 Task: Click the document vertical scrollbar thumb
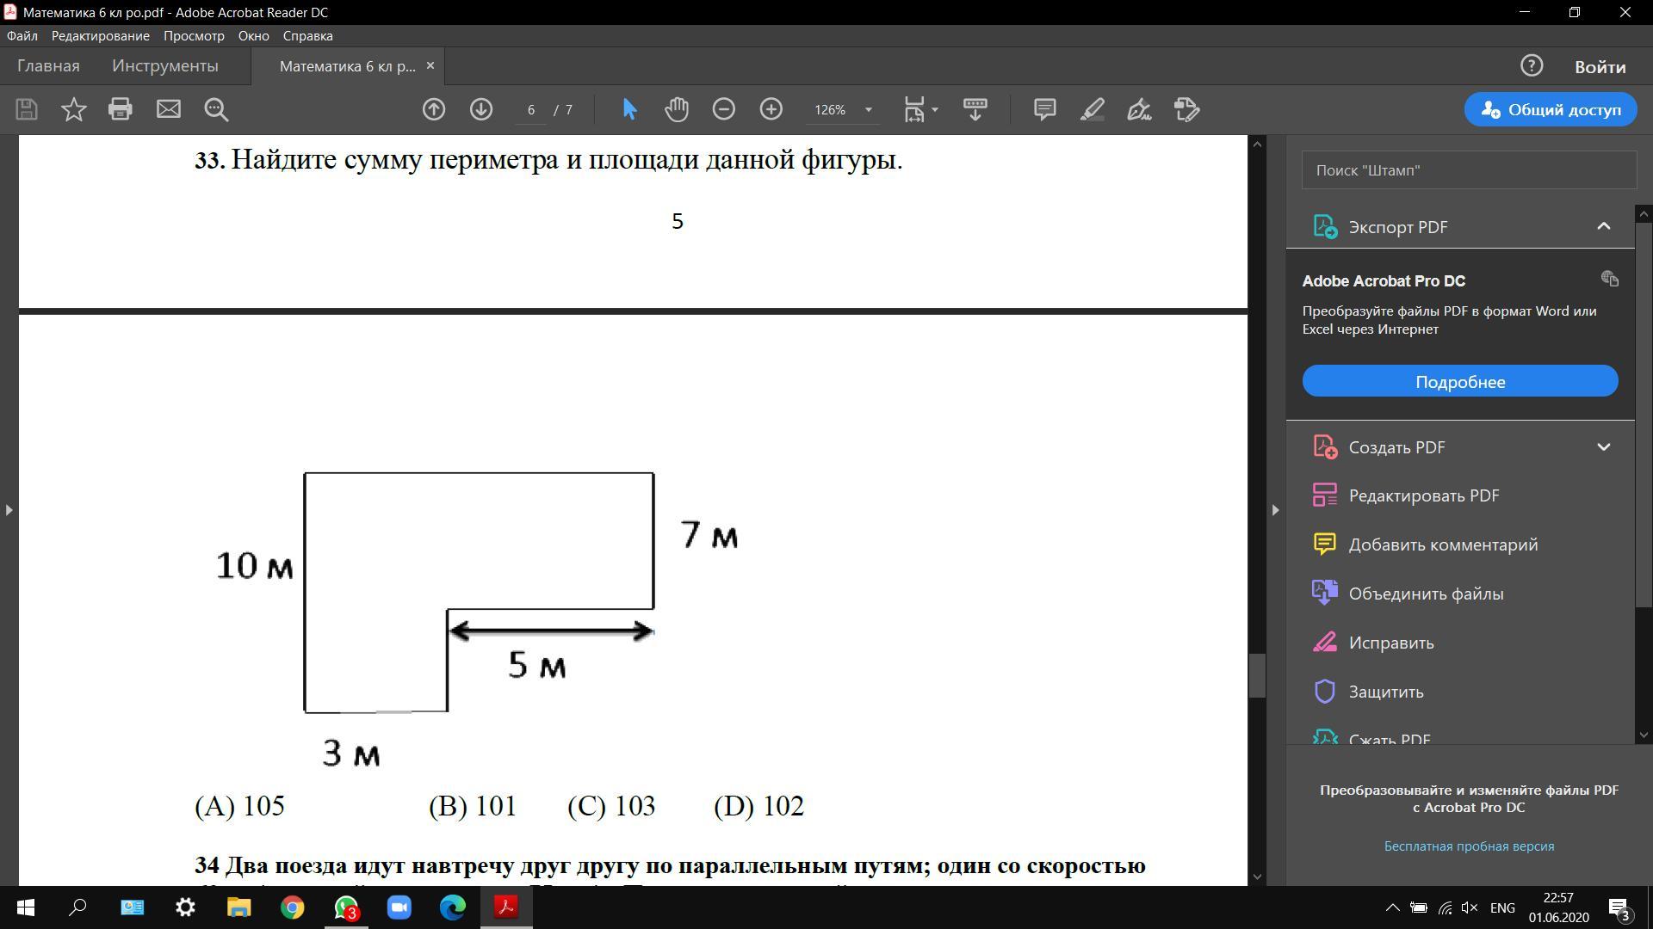coord(1257,676)
